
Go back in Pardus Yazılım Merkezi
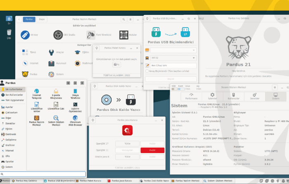19,19
